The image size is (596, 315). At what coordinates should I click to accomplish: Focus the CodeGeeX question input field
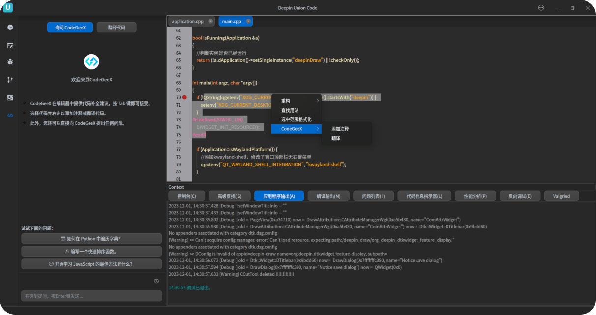point(91,296)
